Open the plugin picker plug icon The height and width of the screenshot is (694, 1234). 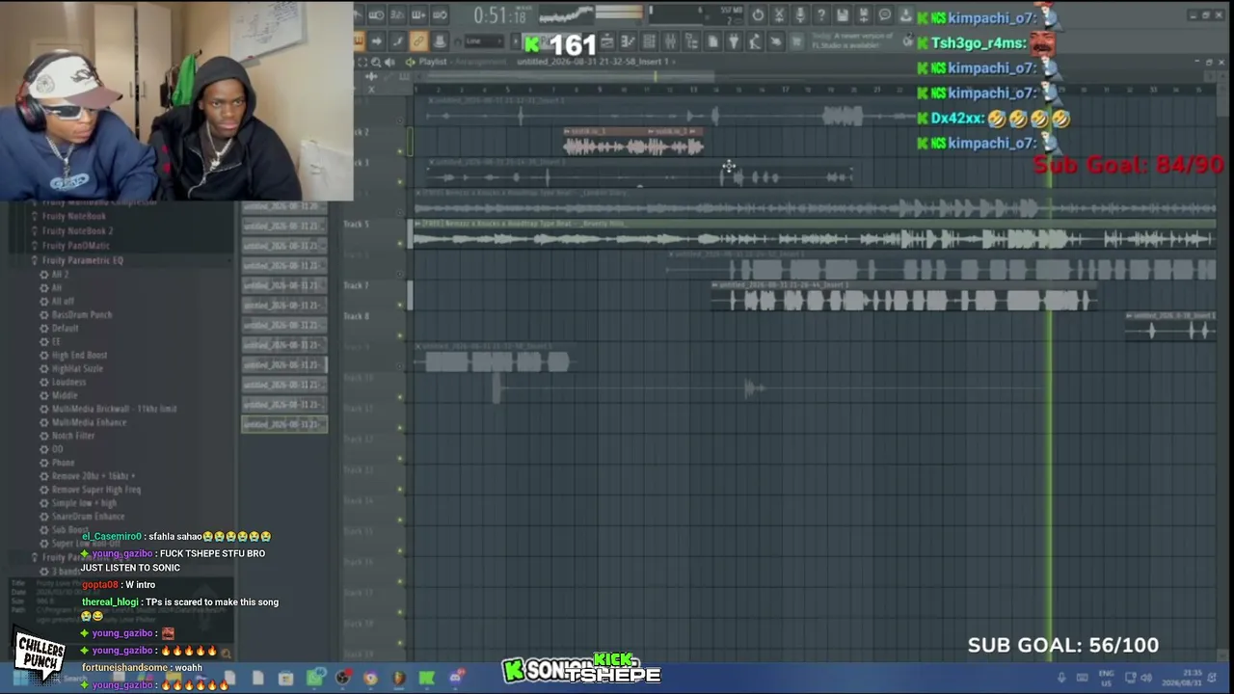tap(734, 41)
